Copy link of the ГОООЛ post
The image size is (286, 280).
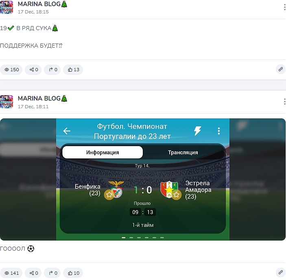coord(281,273)
